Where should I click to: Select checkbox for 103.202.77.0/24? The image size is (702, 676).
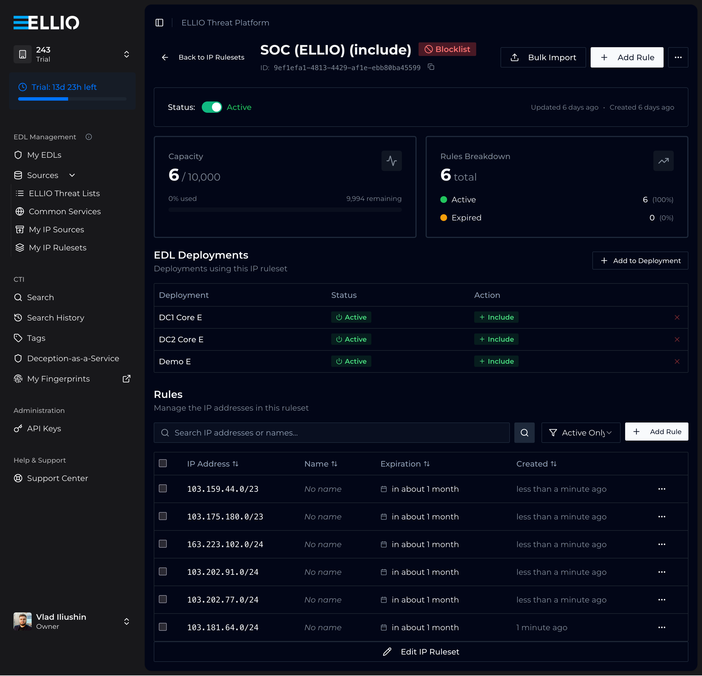pos(162,599)
